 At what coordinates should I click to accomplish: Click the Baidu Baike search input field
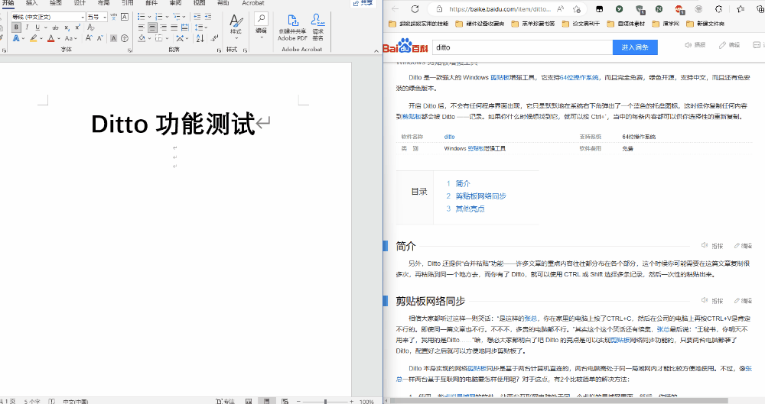coord(522,47)
